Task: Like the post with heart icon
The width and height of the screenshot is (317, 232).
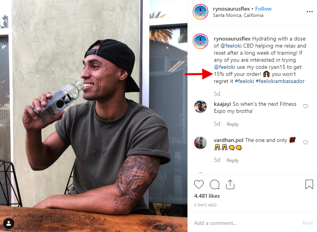Action: [199, 184]
